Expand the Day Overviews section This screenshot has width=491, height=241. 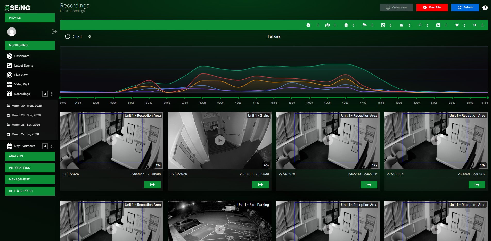25,146
